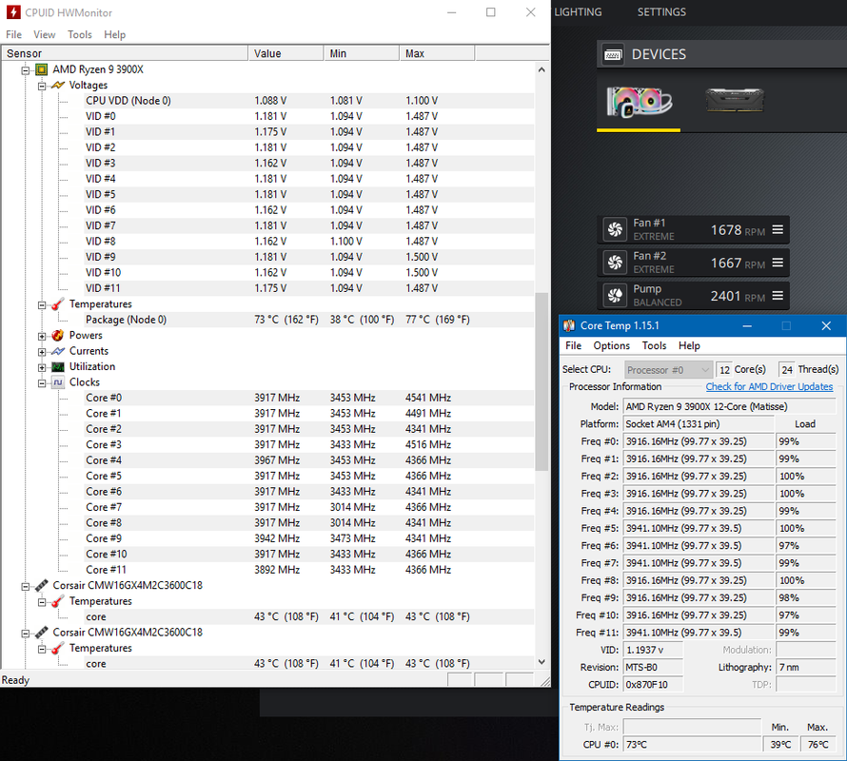The width and height of the screenshot is (847, 761).
Task: Open Core Temp Options menu
Action: coord(612,345)
